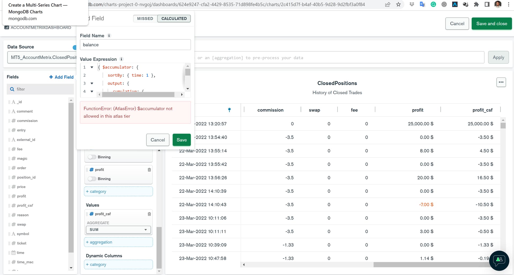Open the chart ellipsis options menu
The image size is (514, 275).
[x=501, y=82]
